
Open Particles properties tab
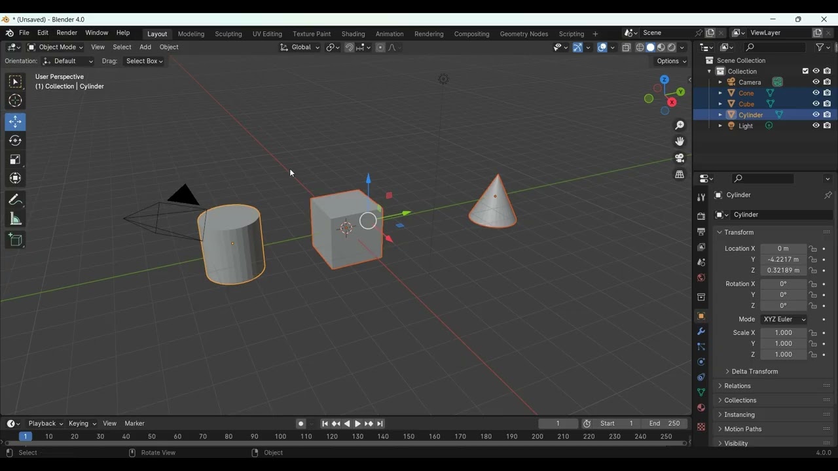point(701,347)
